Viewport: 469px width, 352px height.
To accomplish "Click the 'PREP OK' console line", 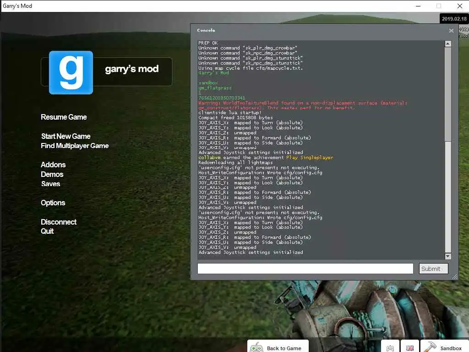I will click(208, 43).
